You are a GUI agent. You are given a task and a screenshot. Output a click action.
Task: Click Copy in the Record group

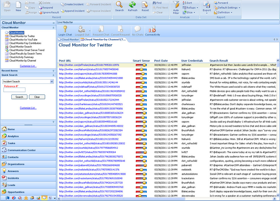click(30, 8)
